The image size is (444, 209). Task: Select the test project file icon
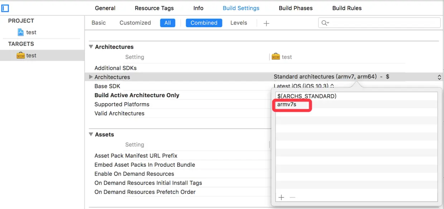pos(21,32)
